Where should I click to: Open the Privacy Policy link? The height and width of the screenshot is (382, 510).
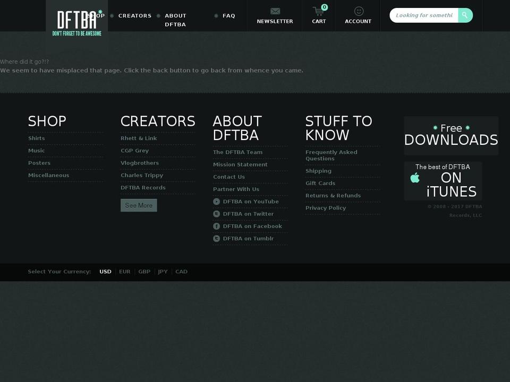[x=326, y=208]
